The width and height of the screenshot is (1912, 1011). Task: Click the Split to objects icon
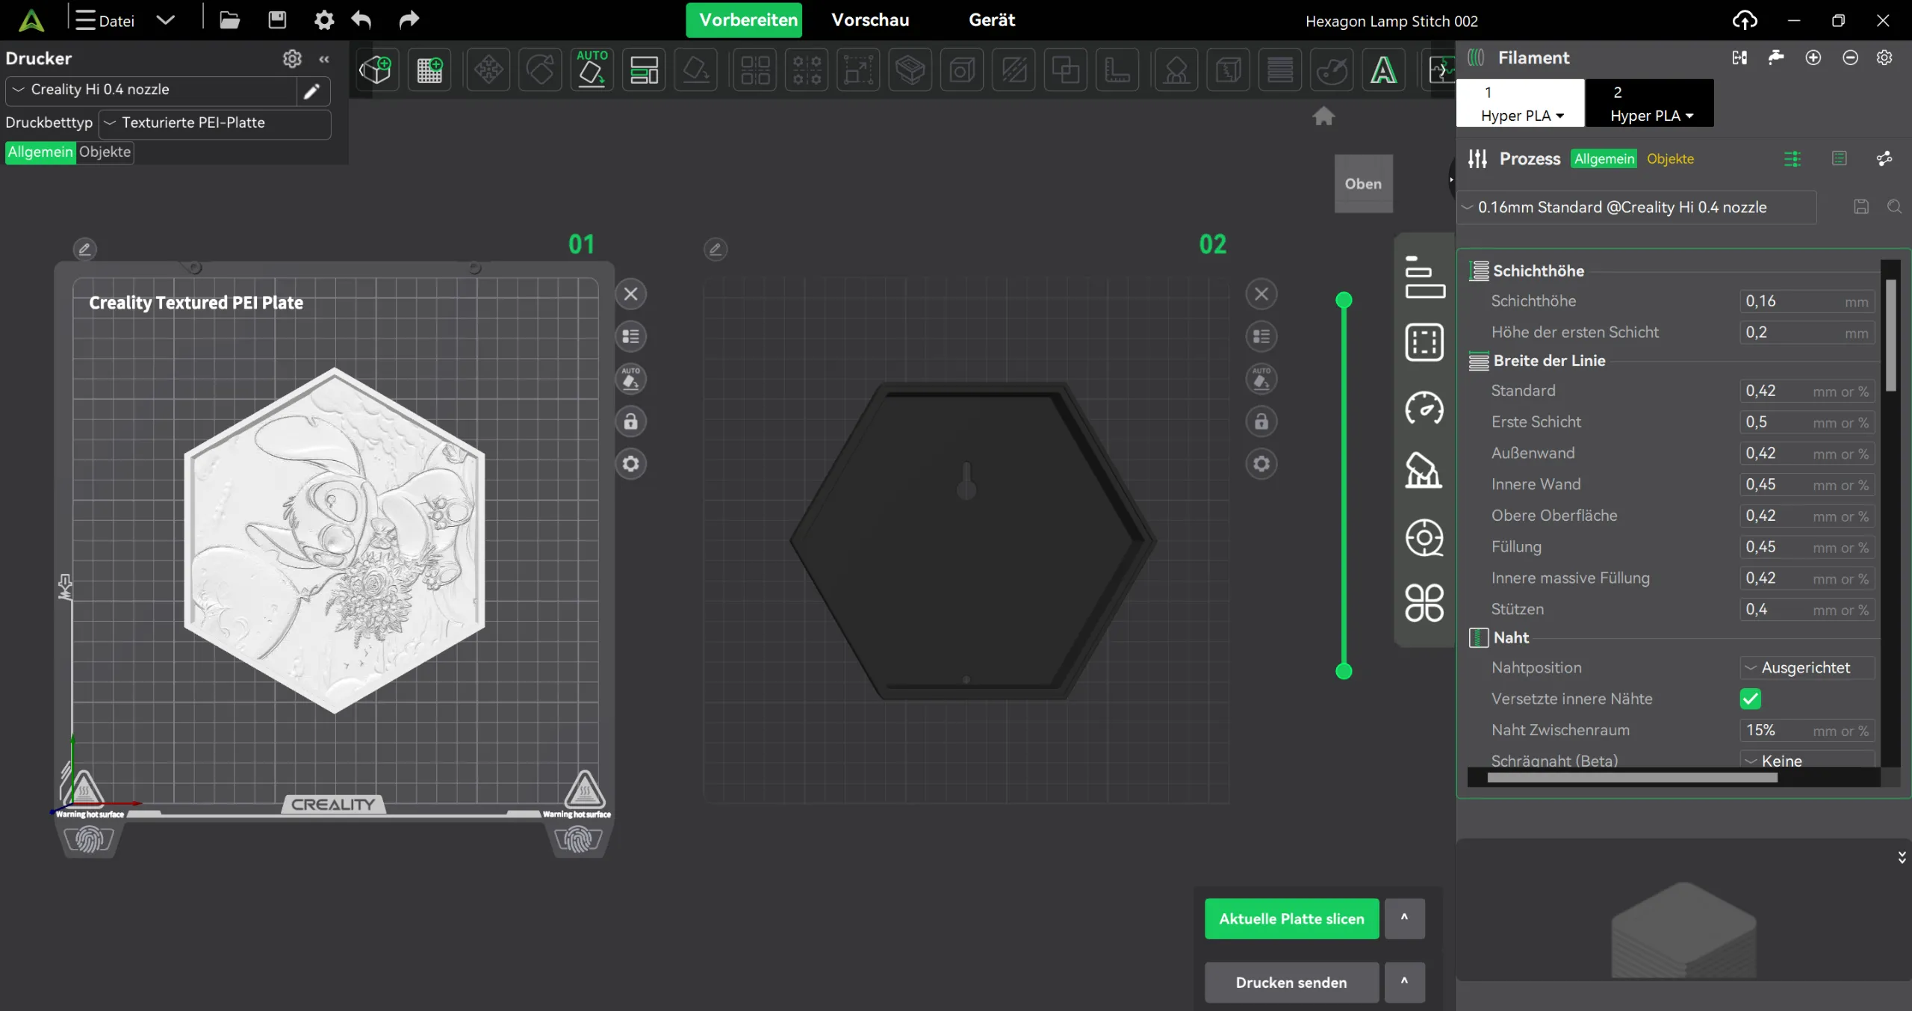(x=755, y=70)
